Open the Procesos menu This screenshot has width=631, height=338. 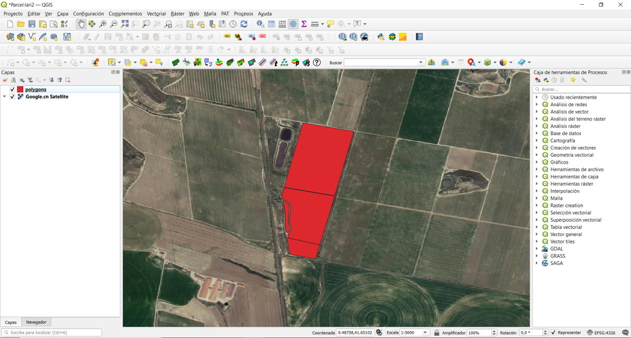point(243,14)
